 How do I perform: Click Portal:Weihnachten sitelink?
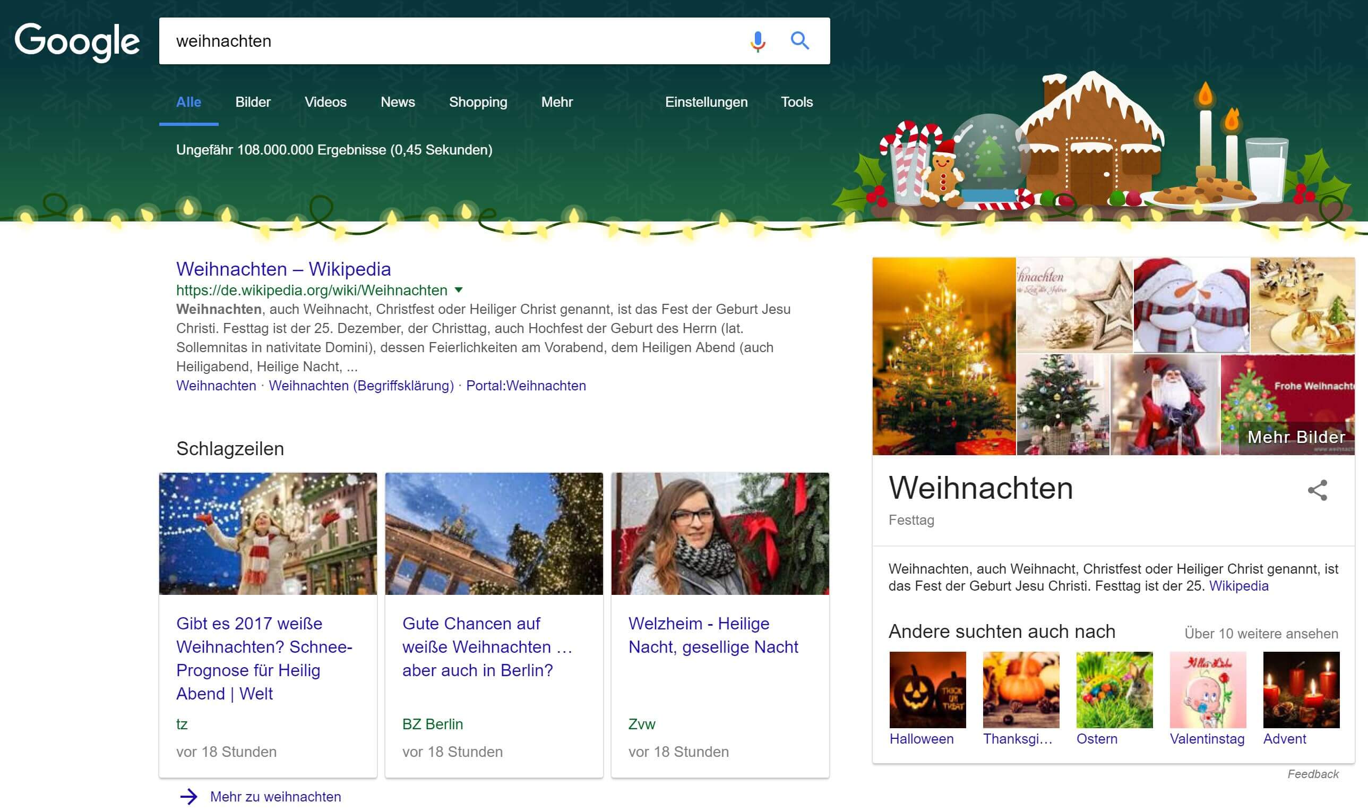(526, 386)
